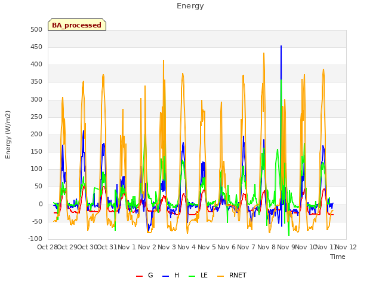Click the Oct 28 x-axis date label
This screenshot has height=287, width=382.
[47, 247]
